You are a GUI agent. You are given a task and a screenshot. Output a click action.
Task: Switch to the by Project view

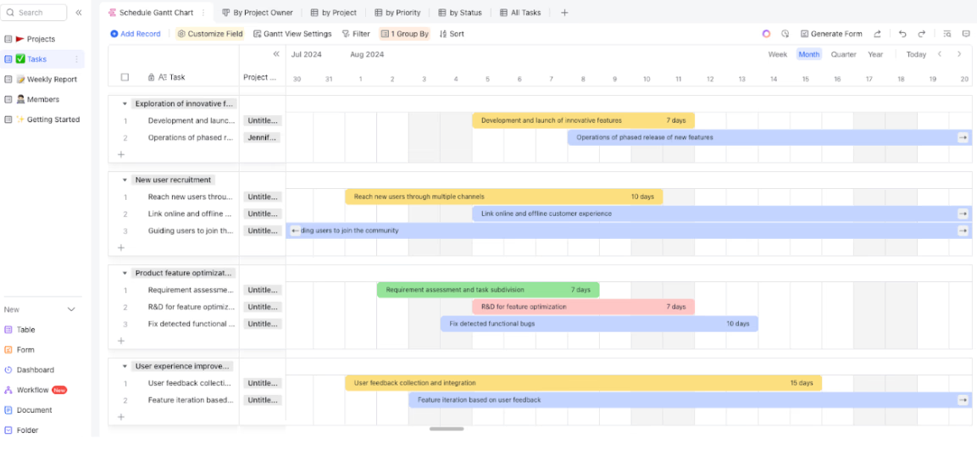(333, 13)
